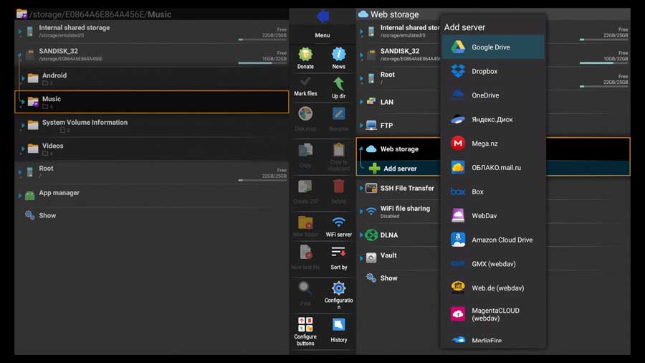The image size is (645, 363).
Task: Click SANDISK_32 storage usage bar in left pane
Action: [262, 63]
